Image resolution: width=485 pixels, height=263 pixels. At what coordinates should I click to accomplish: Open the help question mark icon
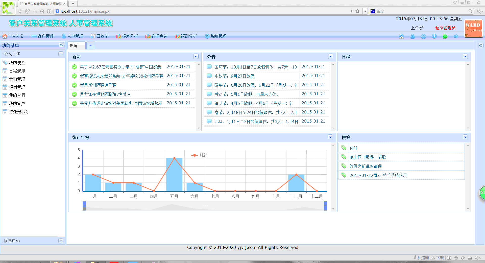coord(434,36)
